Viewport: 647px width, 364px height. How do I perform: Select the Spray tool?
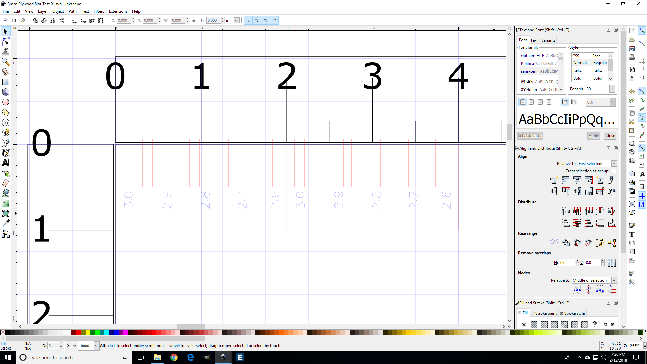coord(5,173)
